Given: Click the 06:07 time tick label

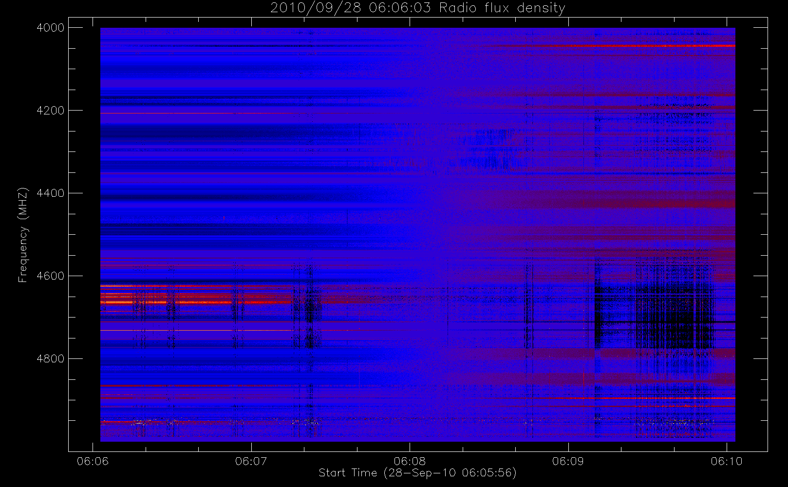Looking at the screenshot, I should coord(251,461).
